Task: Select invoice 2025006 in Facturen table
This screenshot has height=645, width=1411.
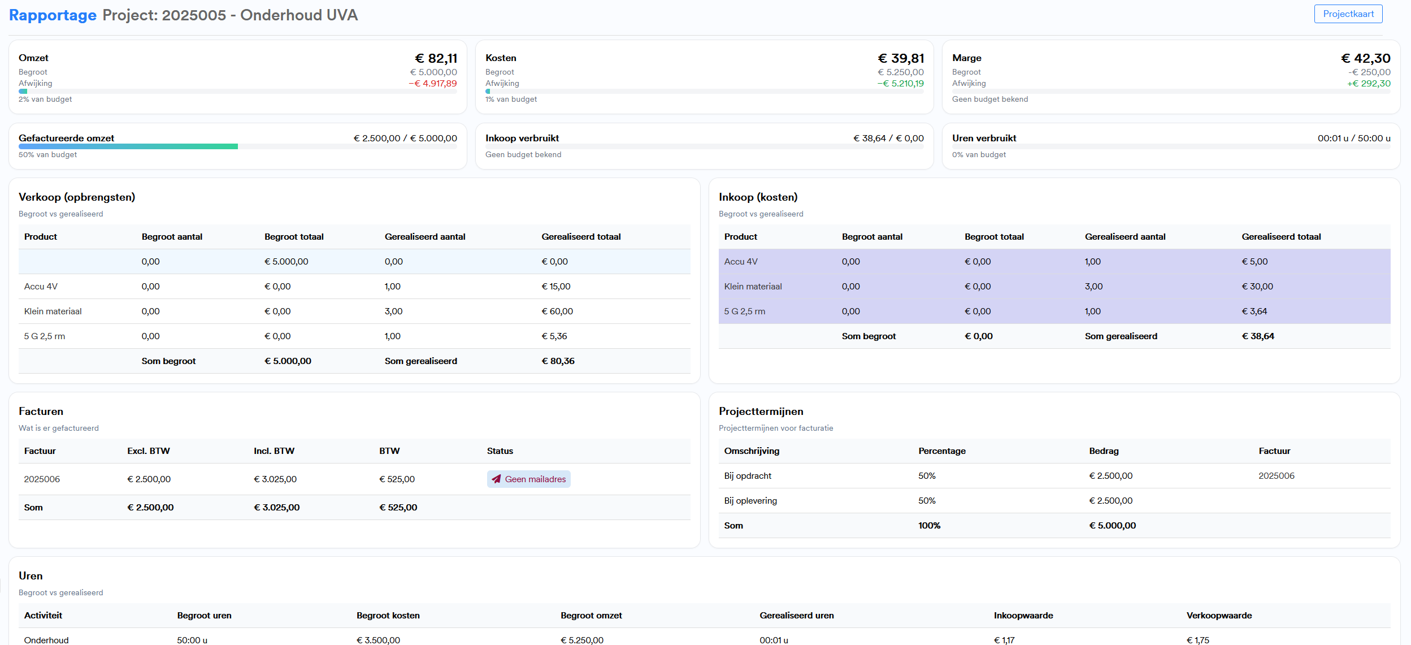Action: tap(42, 479)
